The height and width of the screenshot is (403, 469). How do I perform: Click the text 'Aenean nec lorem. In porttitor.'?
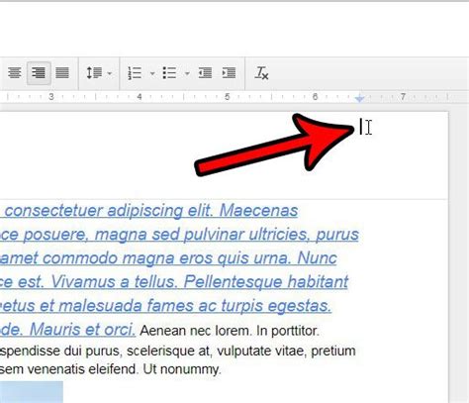coord(230,331)
